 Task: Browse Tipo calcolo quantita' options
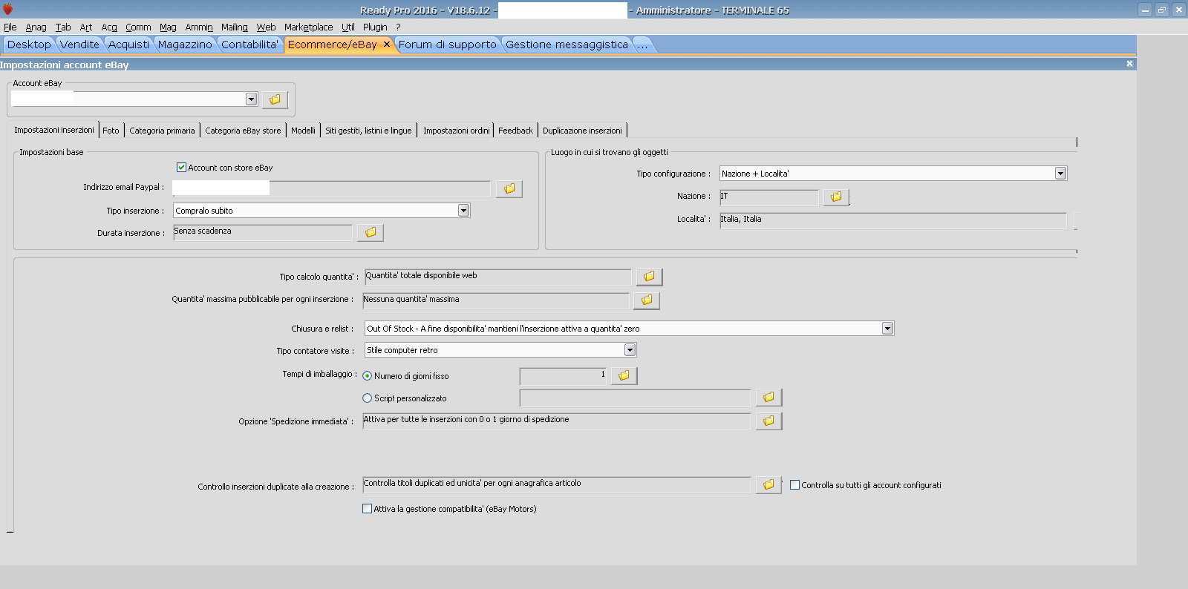tap(649, 276)
